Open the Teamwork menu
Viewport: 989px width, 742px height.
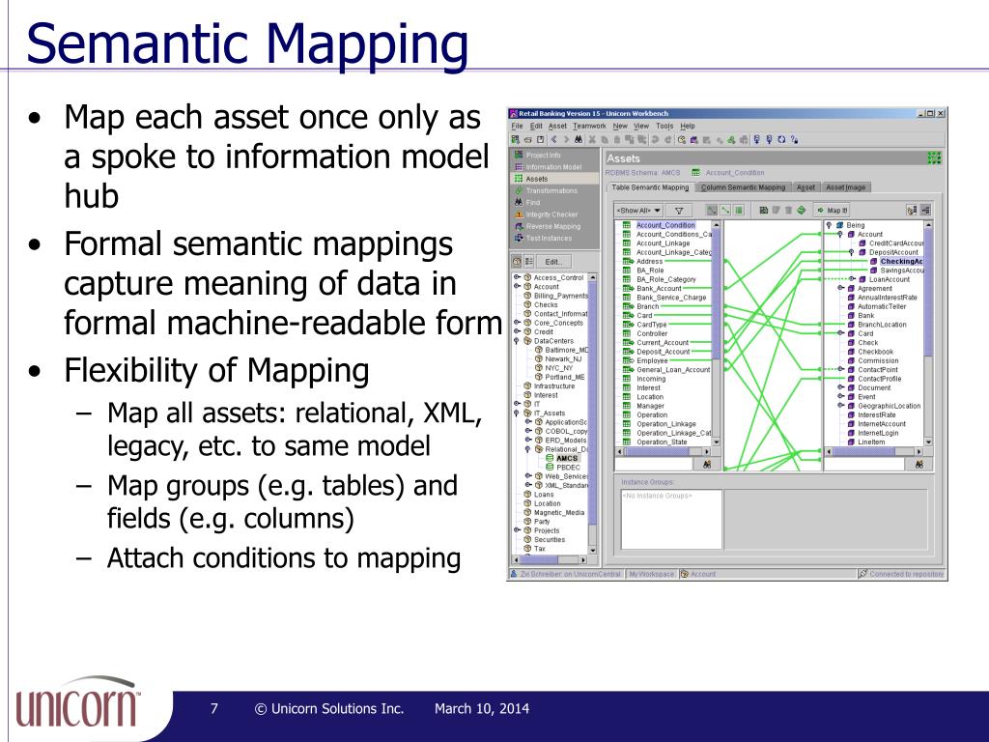(589, 127)
